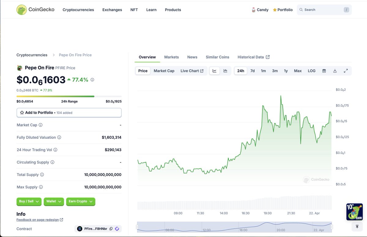Switch chart to Price mode
This screenshot has width=367, height=237.
143,71
